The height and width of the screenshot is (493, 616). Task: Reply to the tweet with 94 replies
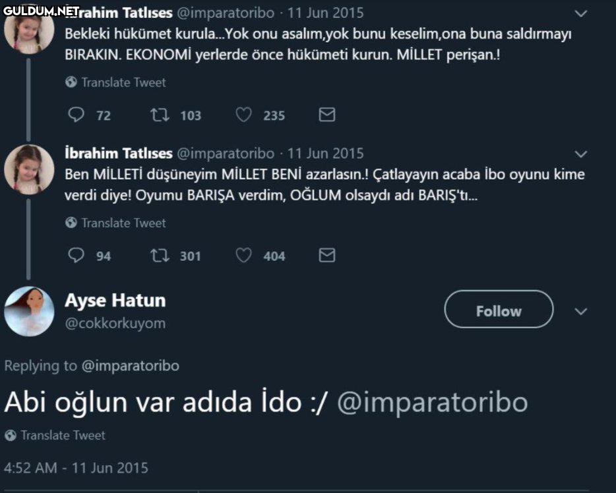76,255
